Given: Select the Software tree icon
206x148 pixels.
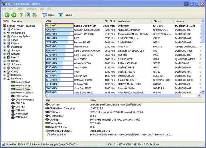Looking at the screenshot, I should (x=9, y=64).
